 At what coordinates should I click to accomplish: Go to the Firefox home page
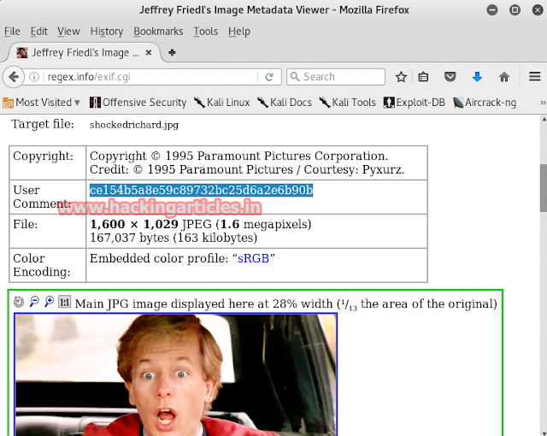[x=504, y=77]
